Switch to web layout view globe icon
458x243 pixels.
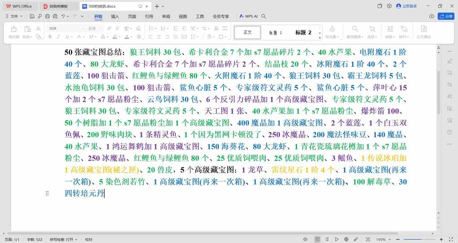click(346, 239)
